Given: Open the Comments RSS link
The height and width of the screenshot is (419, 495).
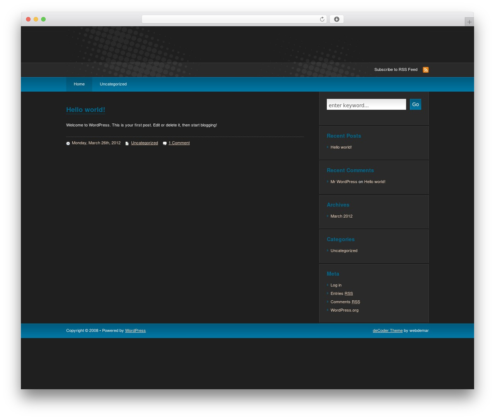Looking at the screenshot, I should click(x=345, y=302).
